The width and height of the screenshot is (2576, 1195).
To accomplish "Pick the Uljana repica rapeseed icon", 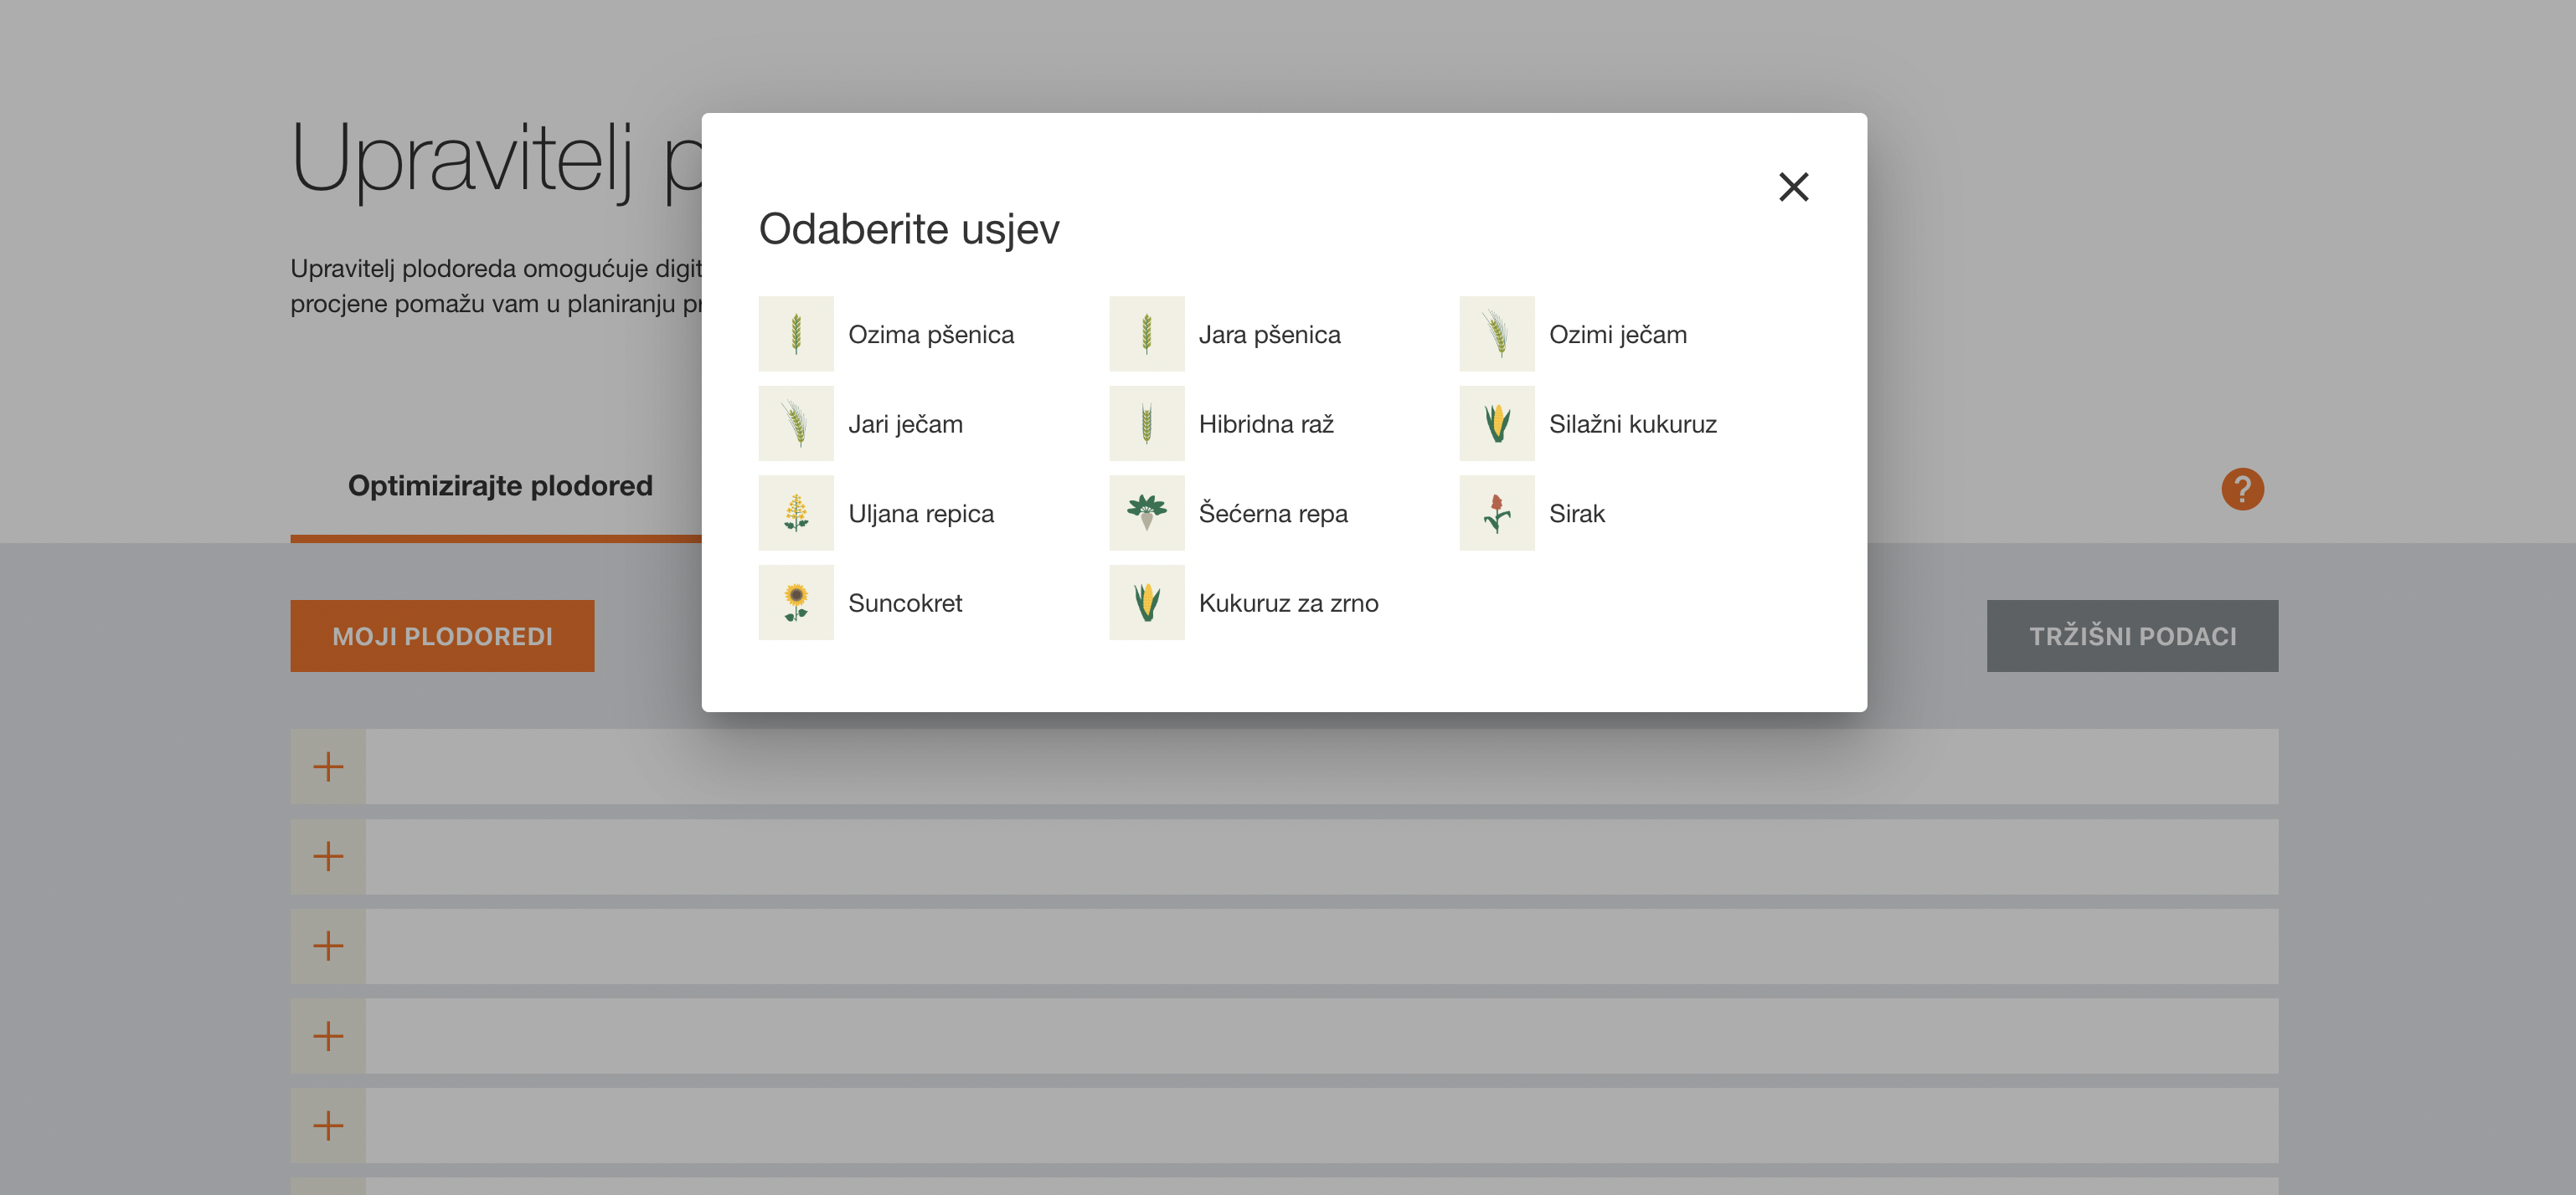I will (x=796, y=513).
